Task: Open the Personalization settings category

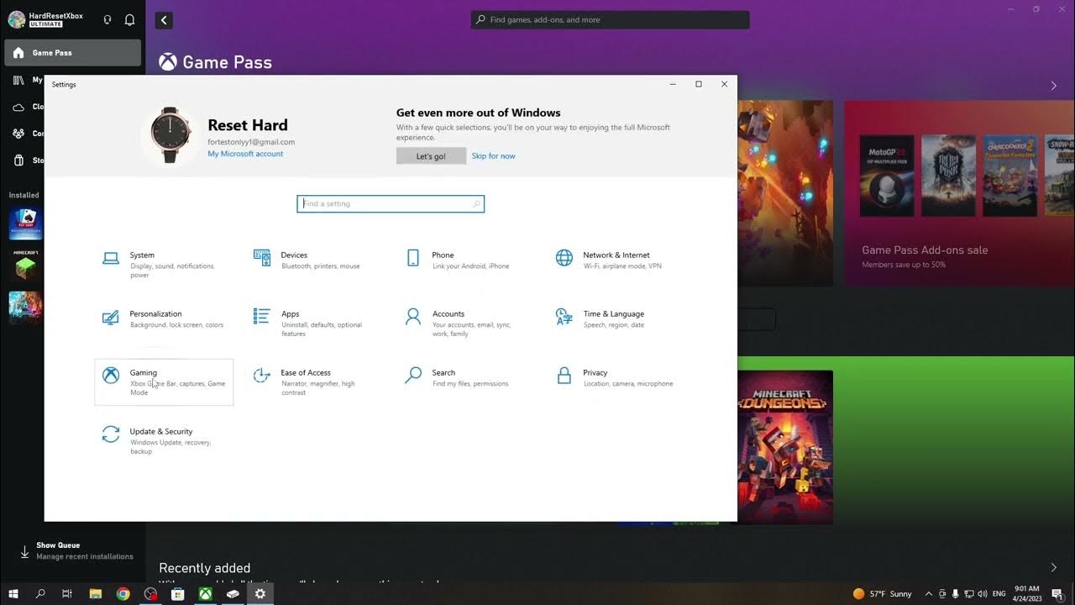Action: pos(164,324)
